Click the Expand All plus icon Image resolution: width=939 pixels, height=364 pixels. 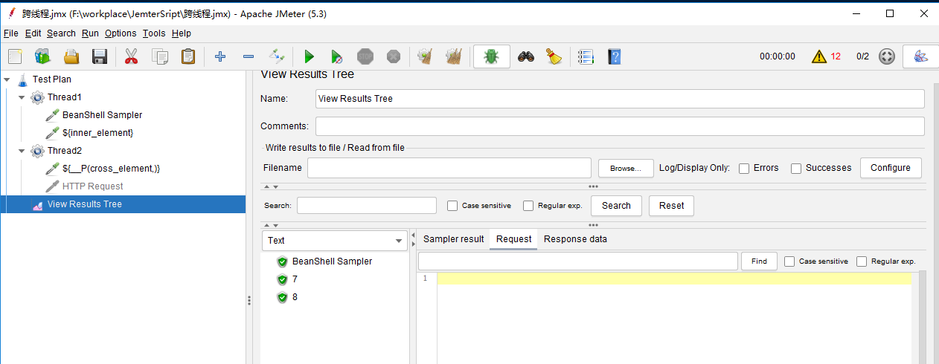coord(220,56)
